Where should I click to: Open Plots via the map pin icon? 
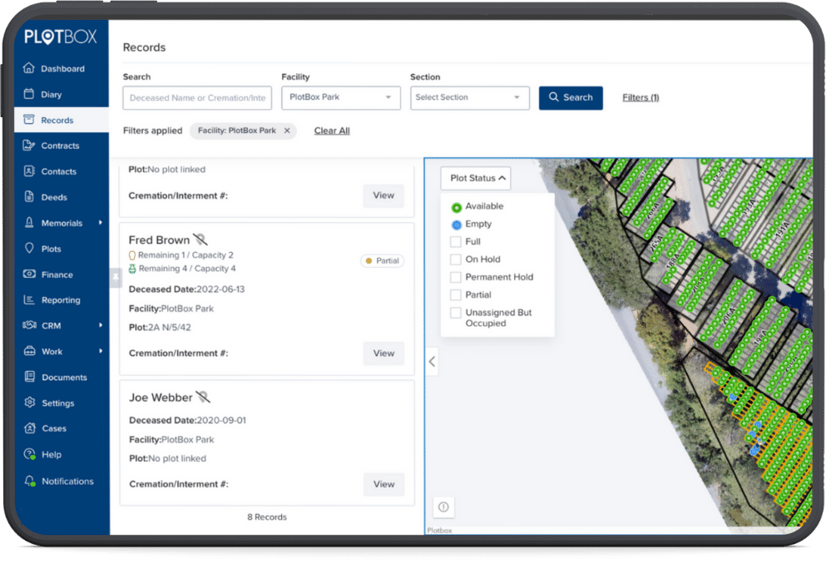(x=29, y=249)
